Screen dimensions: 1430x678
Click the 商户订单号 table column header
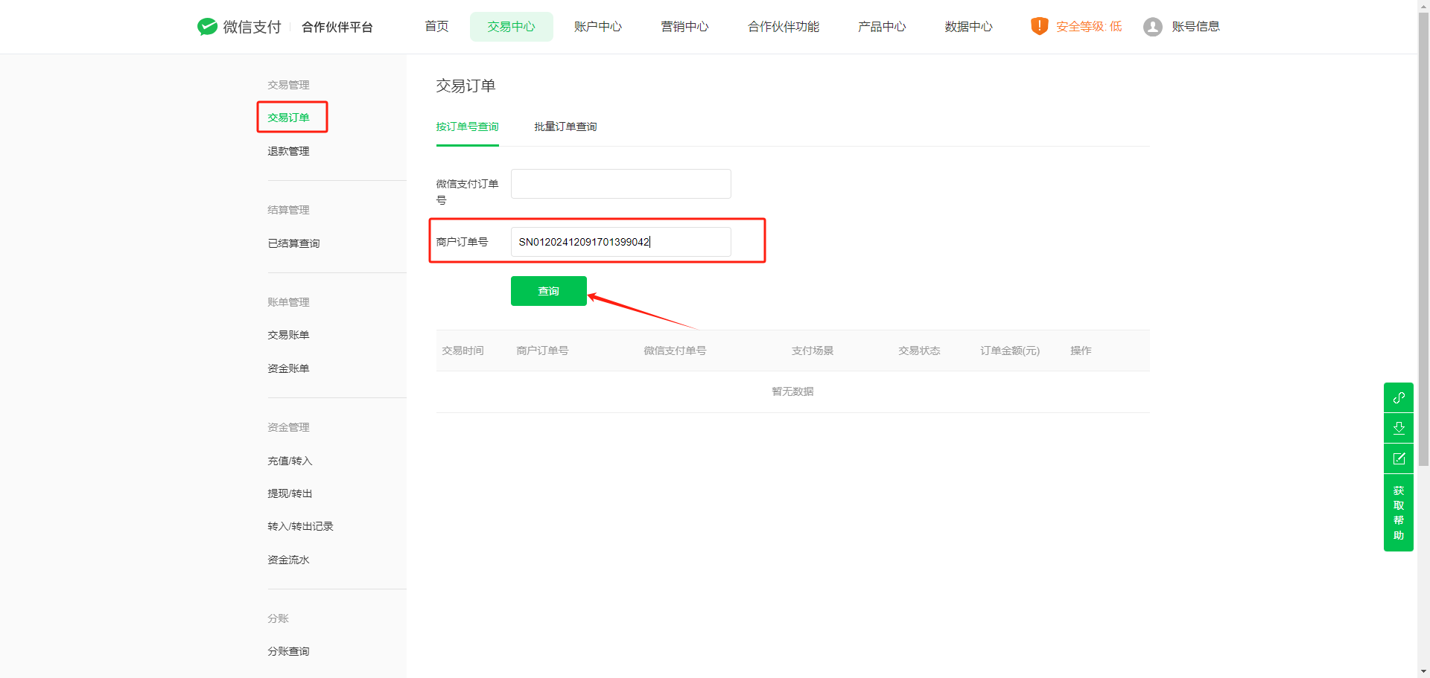[x=542, y=351]
